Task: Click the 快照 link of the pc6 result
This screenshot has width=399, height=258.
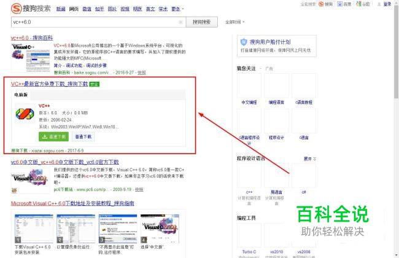Action: click(x=139, y=189)
